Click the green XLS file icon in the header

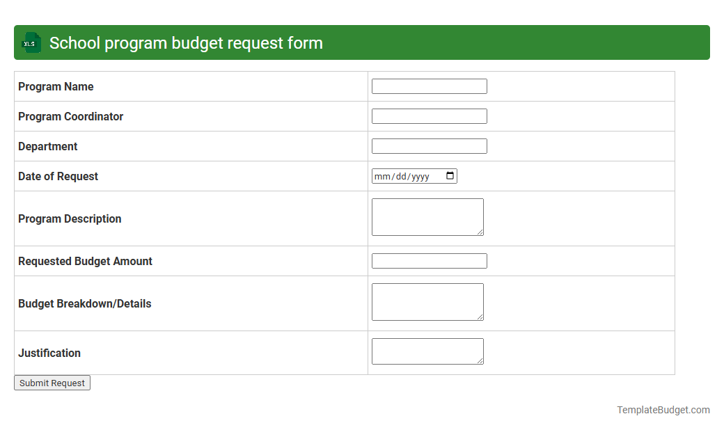point(31,42)
